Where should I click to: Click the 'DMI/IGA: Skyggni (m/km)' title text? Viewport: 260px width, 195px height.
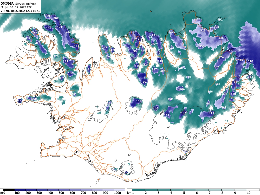(18, 4)
